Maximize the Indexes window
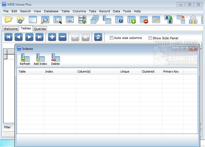This screenshot has height=147, width=205. 184,49
